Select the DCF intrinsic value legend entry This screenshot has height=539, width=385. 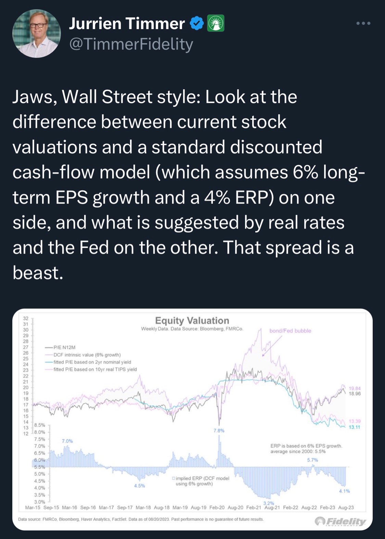[x=87, y=355]
